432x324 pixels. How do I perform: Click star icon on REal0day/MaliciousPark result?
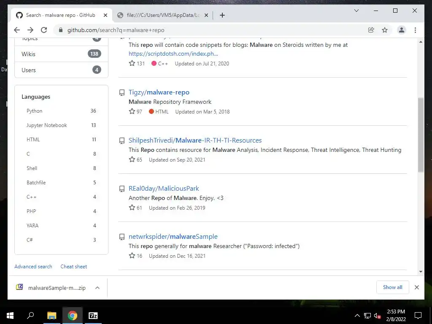click(x=132, y=208)
